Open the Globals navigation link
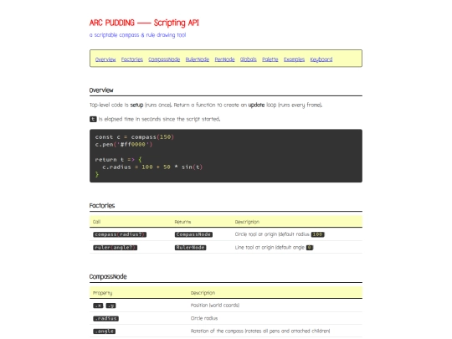The width and height of the screenshot is (452, 339). [249, 59]
